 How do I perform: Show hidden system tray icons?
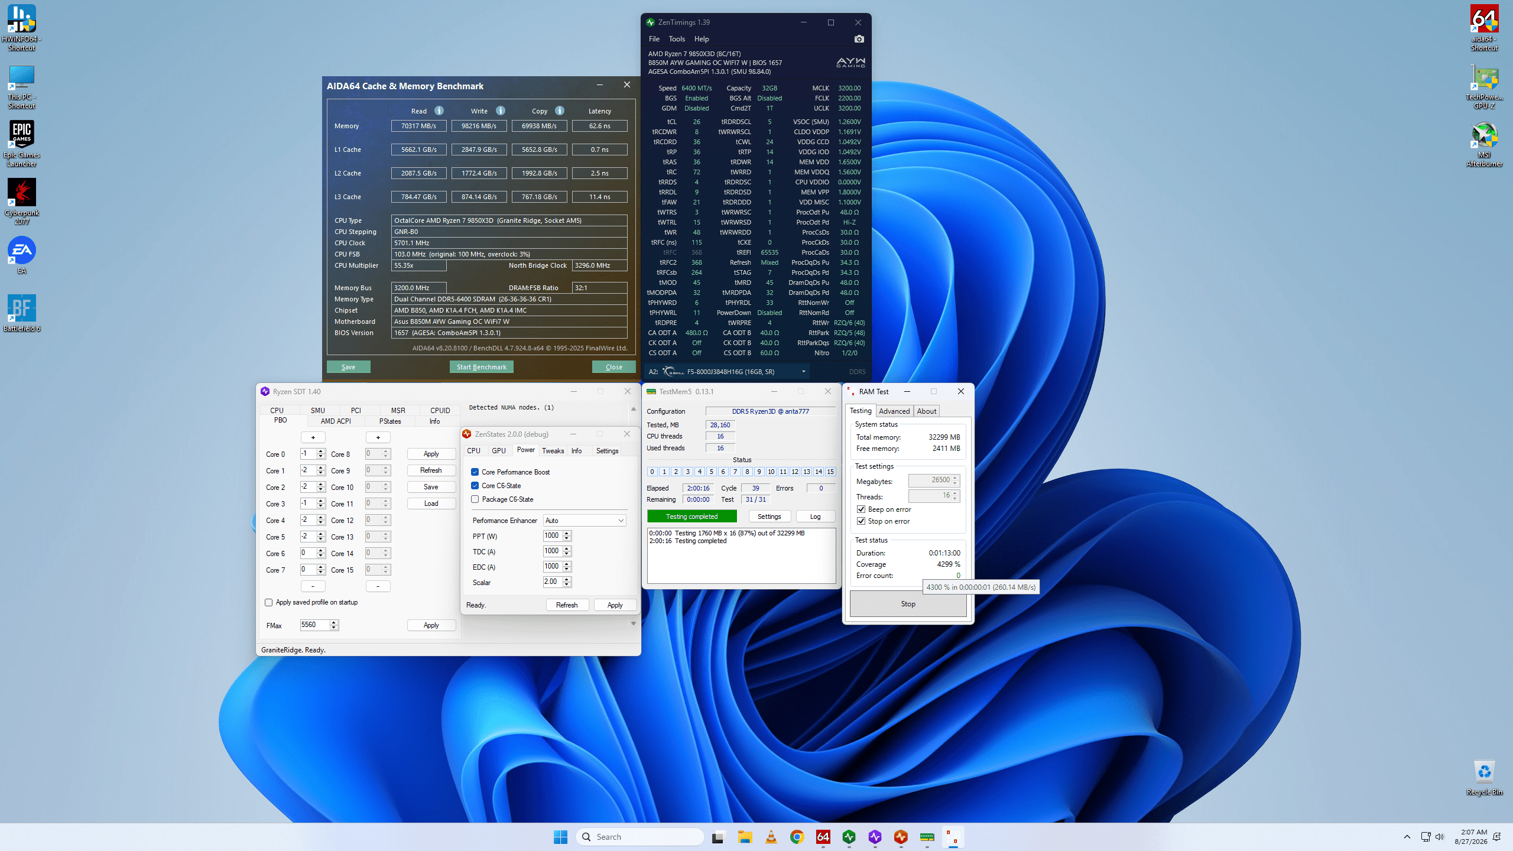pyautogui.click(x=1407, y=837)
